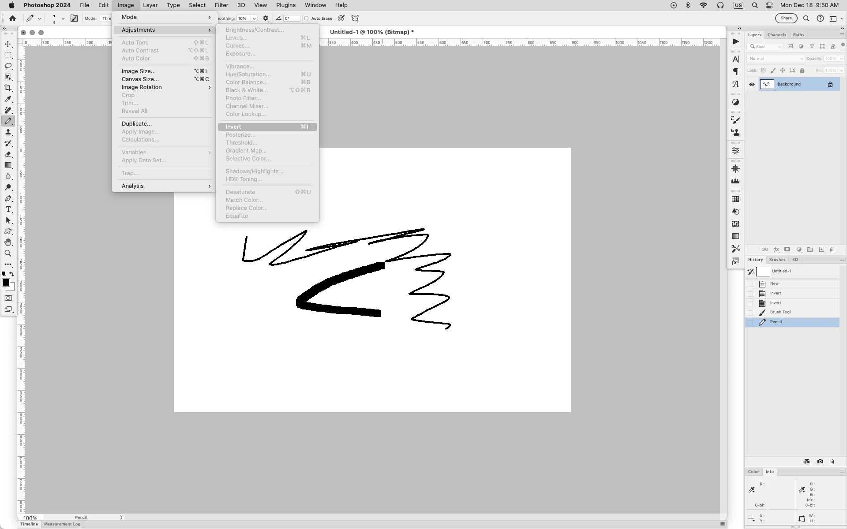847x529 pixels.
Task: Delete the current state via the History trash icon
Action: [x=832, y=462]
